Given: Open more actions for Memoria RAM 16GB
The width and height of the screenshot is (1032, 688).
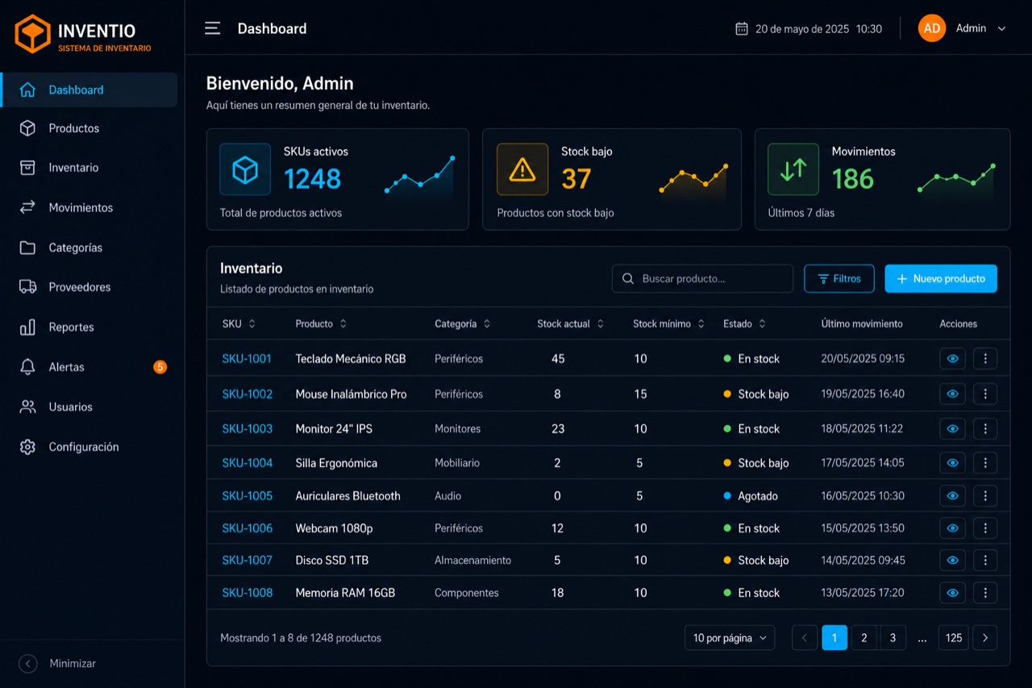Looking at the screenshot, I should [x=985, y=592].
